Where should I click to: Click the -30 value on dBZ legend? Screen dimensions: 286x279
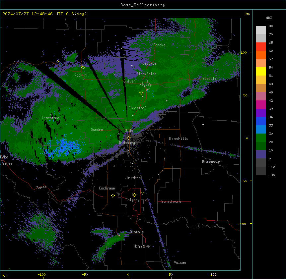click(272, 175)
